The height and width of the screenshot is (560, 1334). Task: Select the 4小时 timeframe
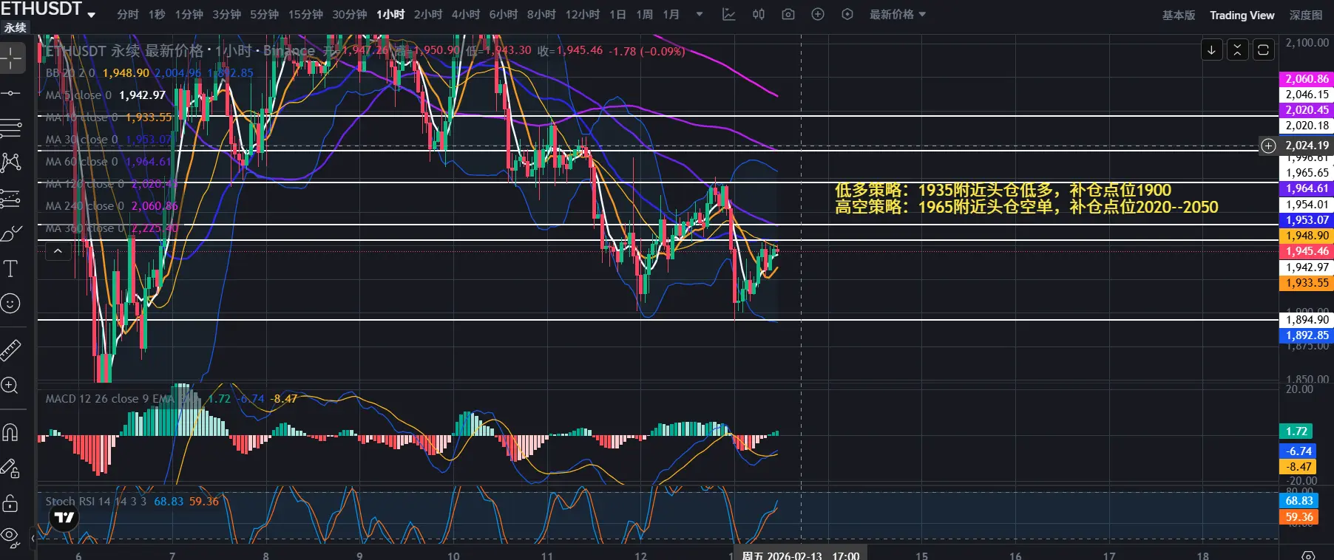(466, 14)
